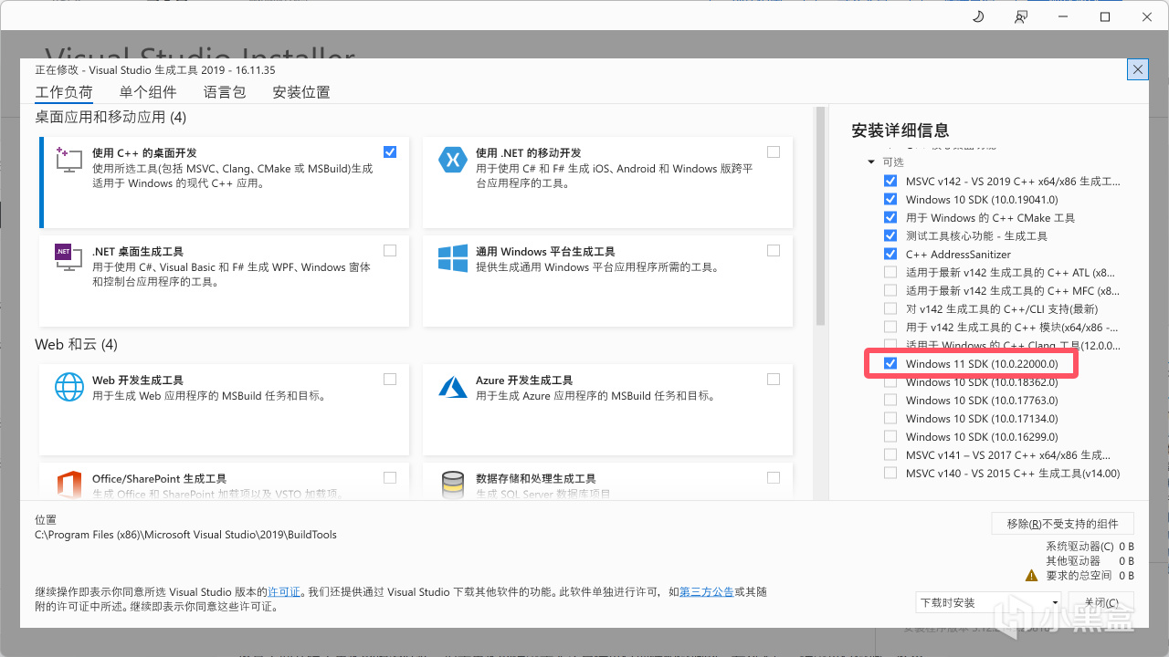Screen dimensions: 1169x657
Task: Check the Azure 开发生成工具 workload checkbox
Action: 774,380
